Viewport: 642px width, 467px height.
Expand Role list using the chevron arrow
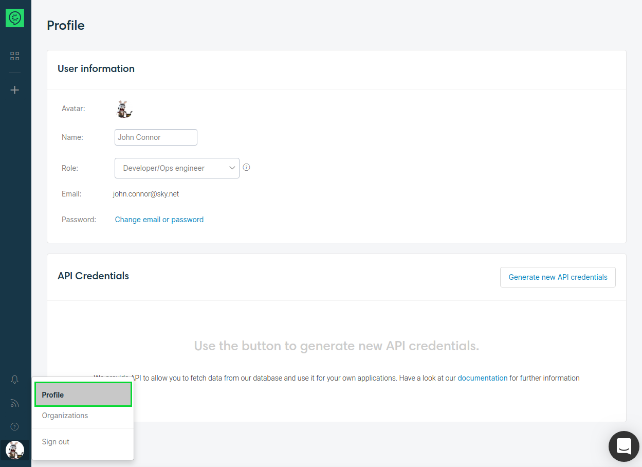(x=232, y=168)
